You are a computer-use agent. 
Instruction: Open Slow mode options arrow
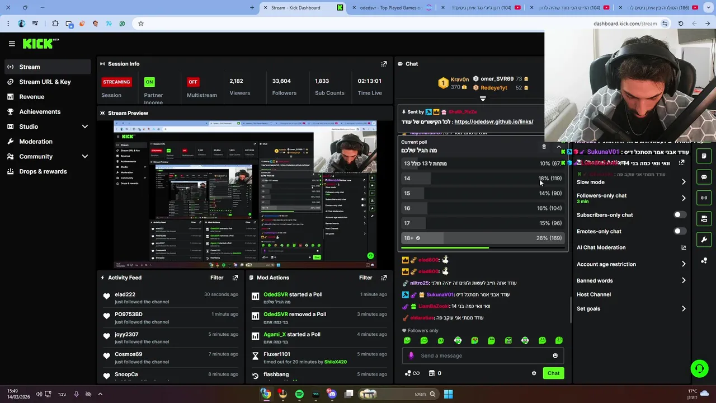pyautogui.click(x=684, y=182)
